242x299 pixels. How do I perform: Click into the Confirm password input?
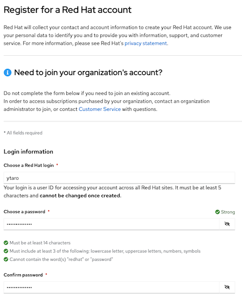tap(111, 287)
